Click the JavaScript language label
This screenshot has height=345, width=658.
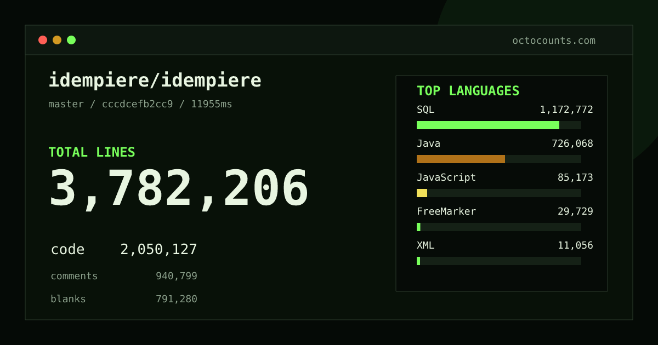point(446,177)
